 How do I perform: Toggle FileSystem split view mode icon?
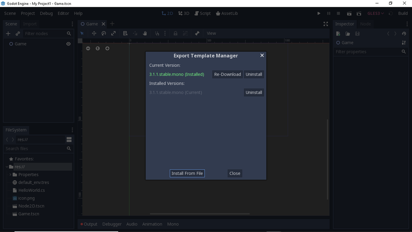[69, 140]
